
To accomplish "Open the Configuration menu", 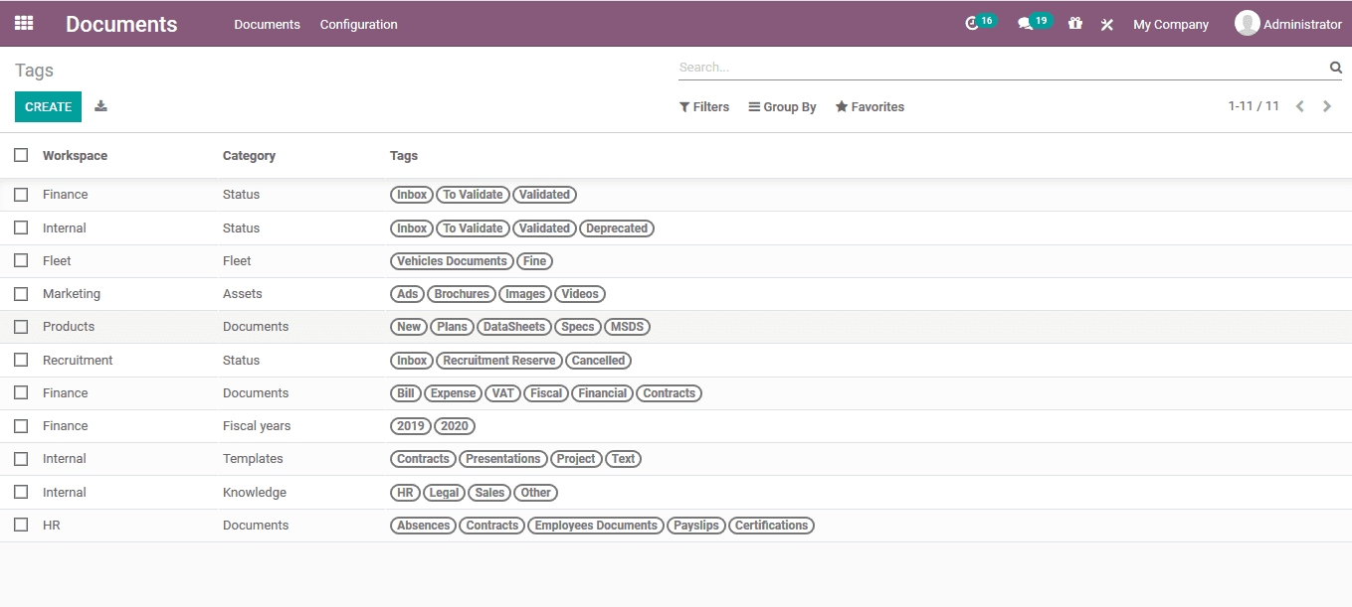I will point(358,25).
